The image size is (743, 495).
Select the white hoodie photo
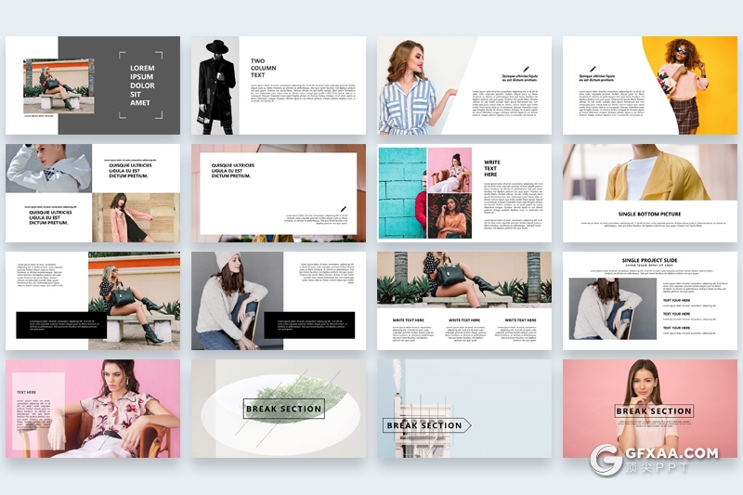pyautogui.click(x=48, y=168)
